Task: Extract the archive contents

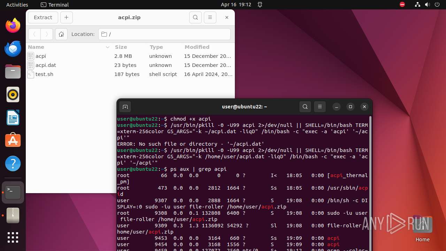Action: [x=43, y=17]
